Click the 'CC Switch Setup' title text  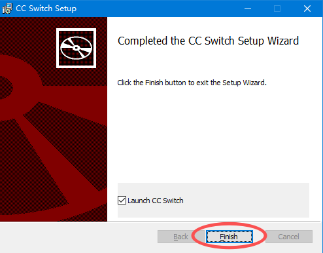tap(46, 9)
